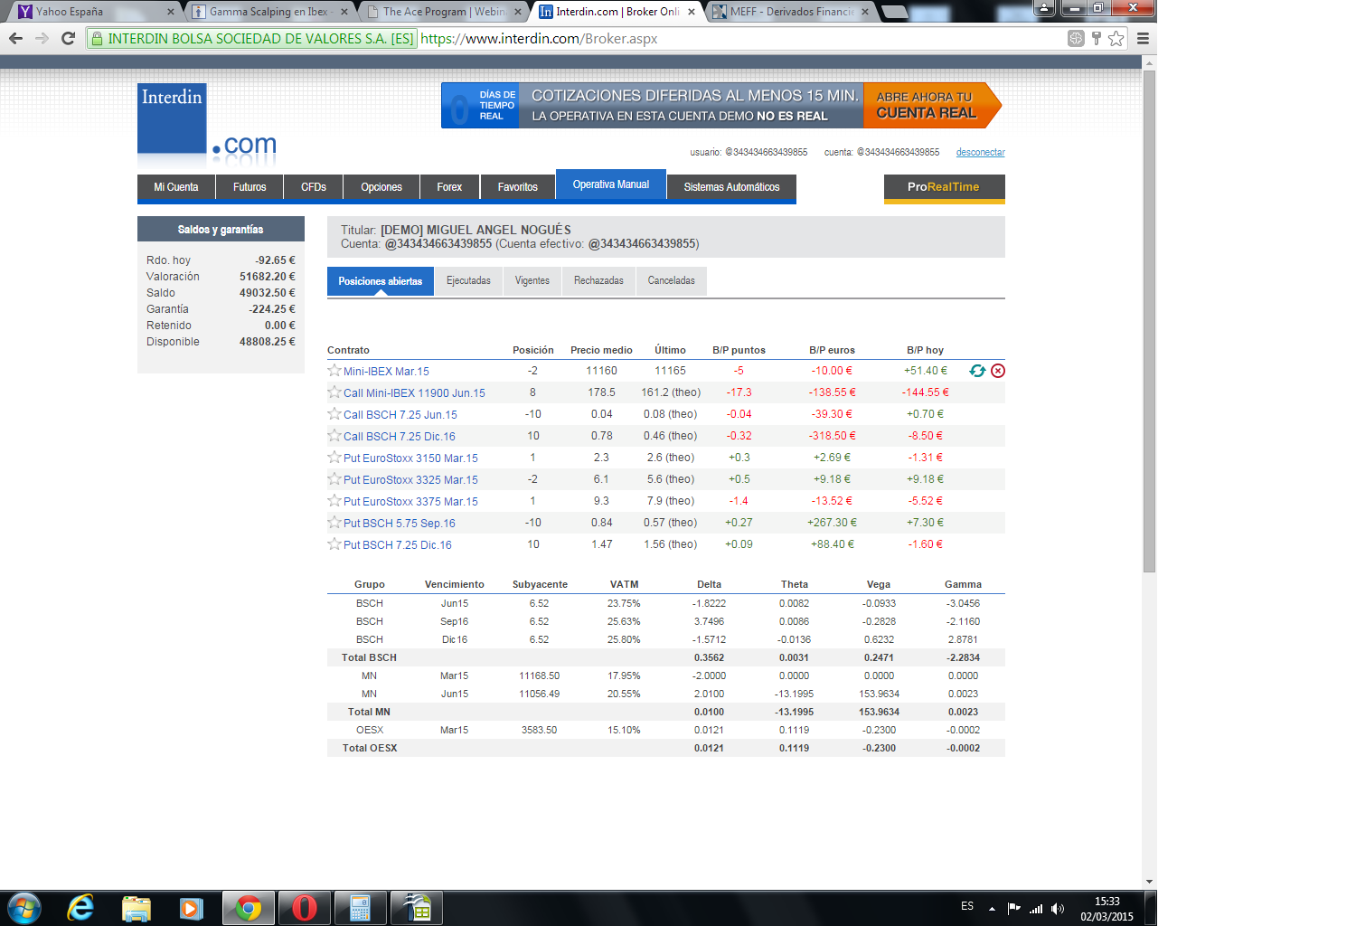Close the Mini-IBEX Mar.15 position

[998, 371]
